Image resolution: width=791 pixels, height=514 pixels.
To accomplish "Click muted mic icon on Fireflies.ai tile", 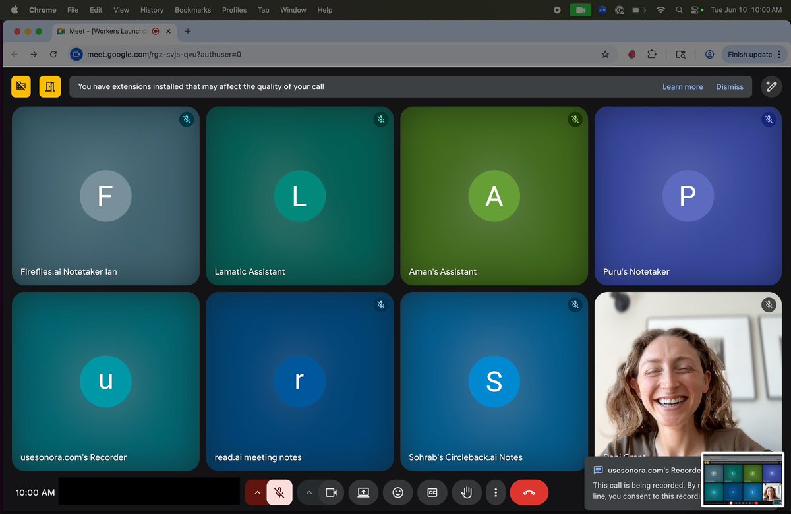I will (x=187, y=119).
